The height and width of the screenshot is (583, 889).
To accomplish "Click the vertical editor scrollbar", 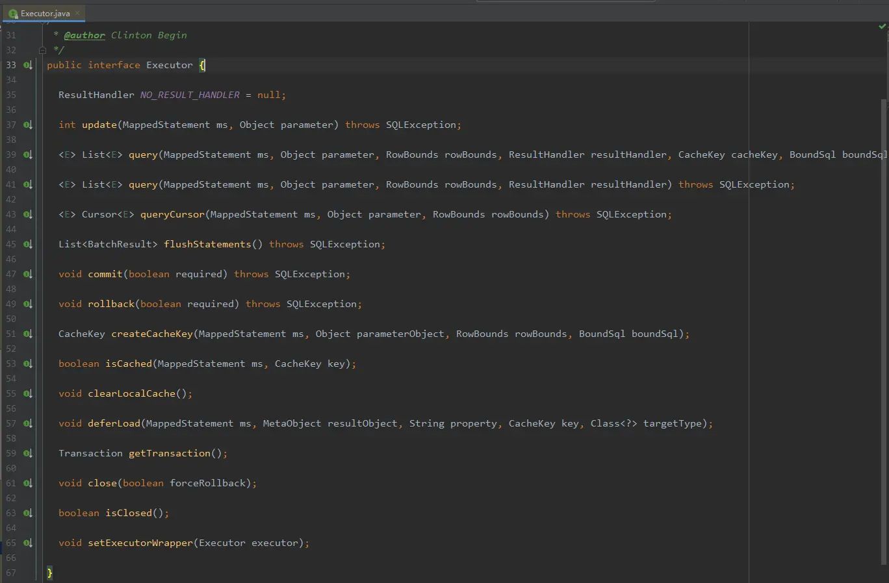I will click(884, 331).
